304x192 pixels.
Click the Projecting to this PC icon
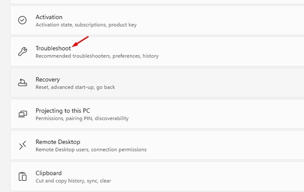coord(22,114)
